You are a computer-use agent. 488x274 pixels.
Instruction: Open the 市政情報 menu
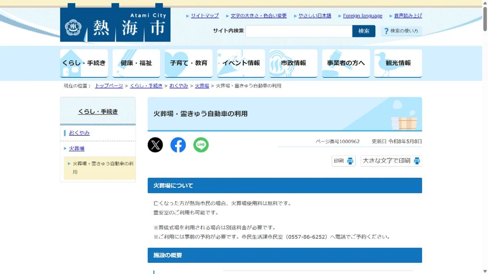pos(293,63)
